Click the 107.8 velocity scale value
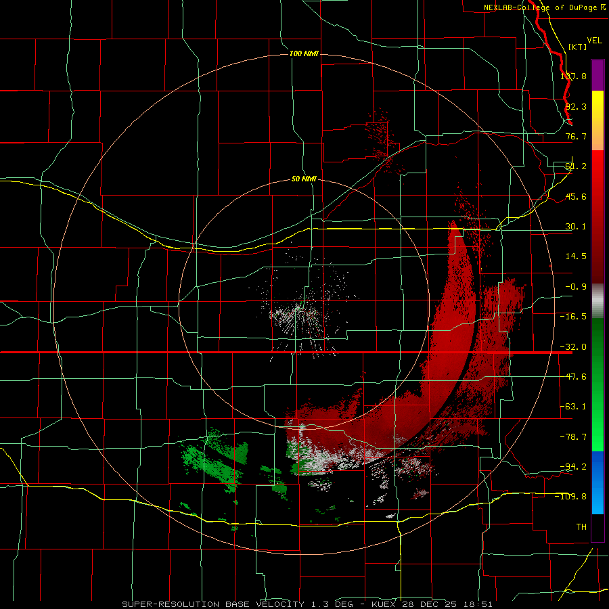The width and height of the screenshot is (609, 609). coord(573,76)
